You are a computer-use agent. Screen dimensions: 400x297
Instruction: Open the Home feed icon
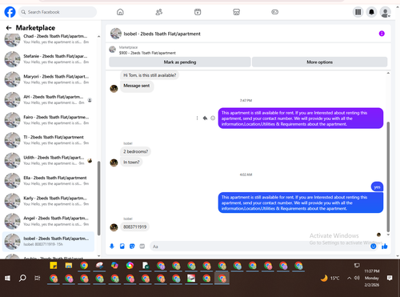pos(120,12)
